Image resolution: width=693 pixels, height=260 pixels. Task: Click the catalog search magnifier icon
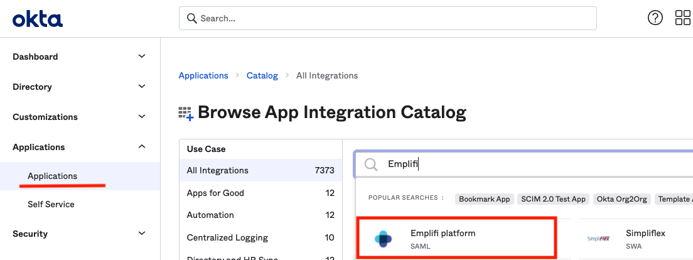point(371,165)
